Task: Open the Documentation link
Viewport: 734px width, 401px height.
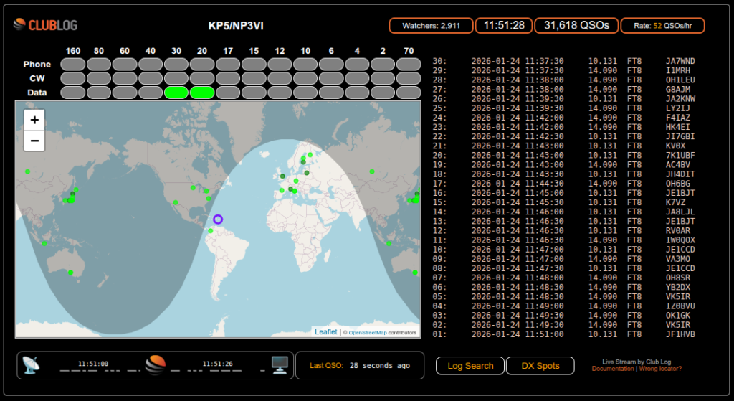Action: [x=613, y=369]
